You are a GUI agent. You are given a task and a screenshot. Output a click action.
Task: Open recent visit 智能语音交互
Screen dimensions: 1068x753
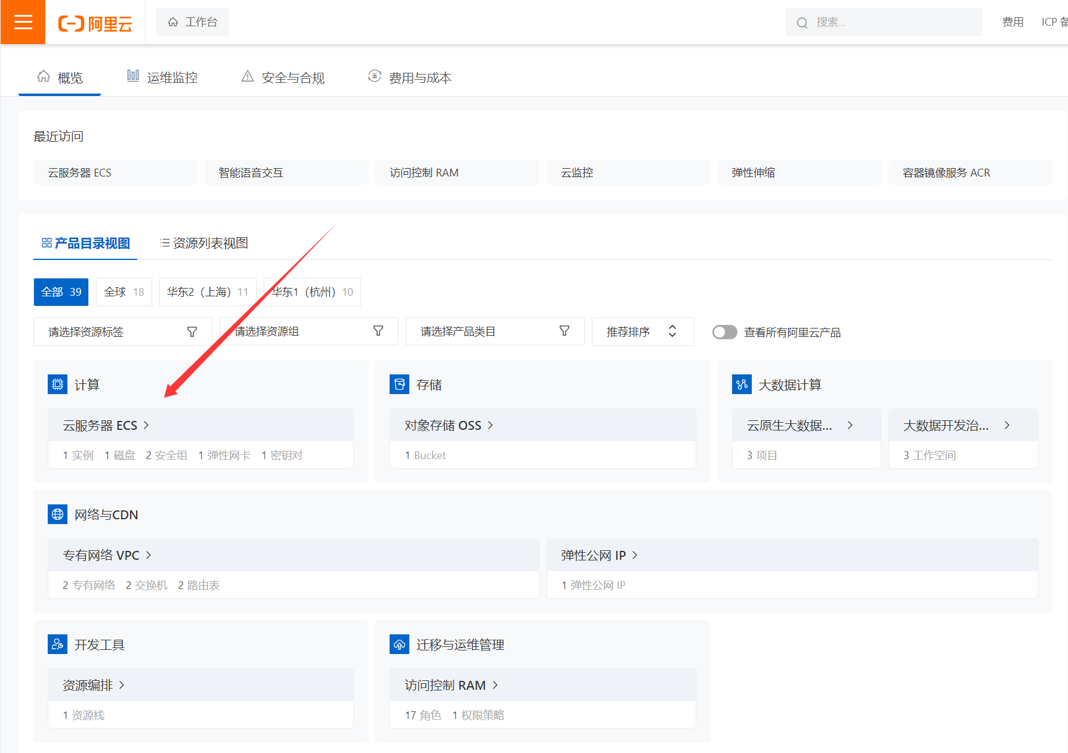point(286,172)
